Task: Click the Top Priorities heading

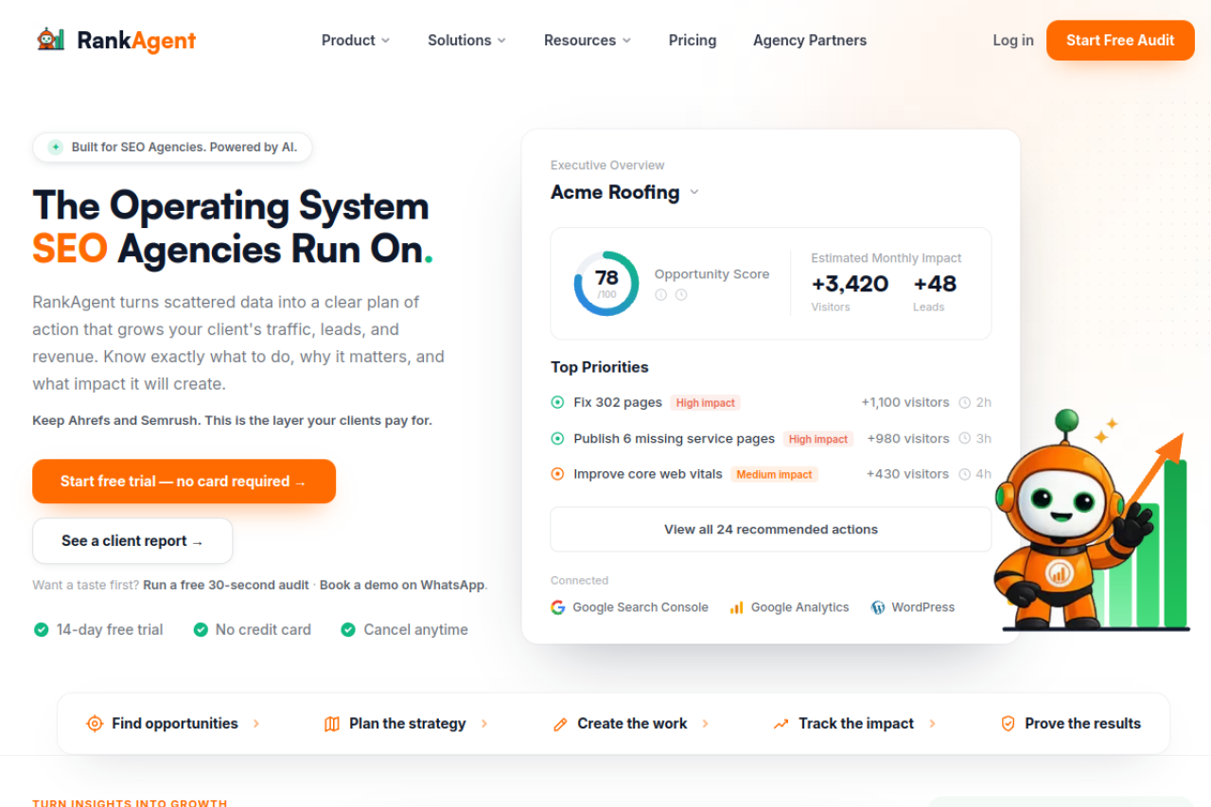Action: pos(600,367)
